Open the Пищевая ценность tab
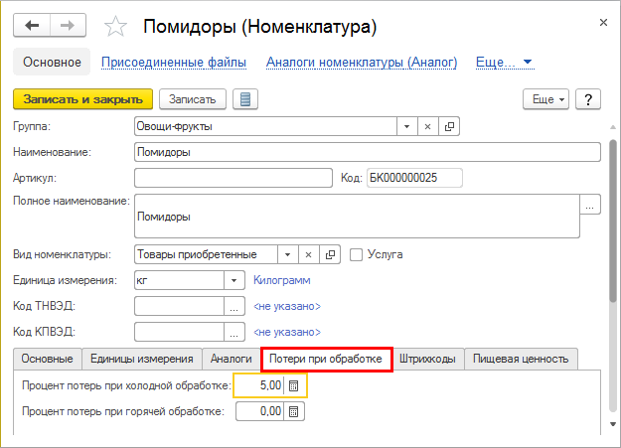Screen dimensions: 621x448 [x=521, y=359]
